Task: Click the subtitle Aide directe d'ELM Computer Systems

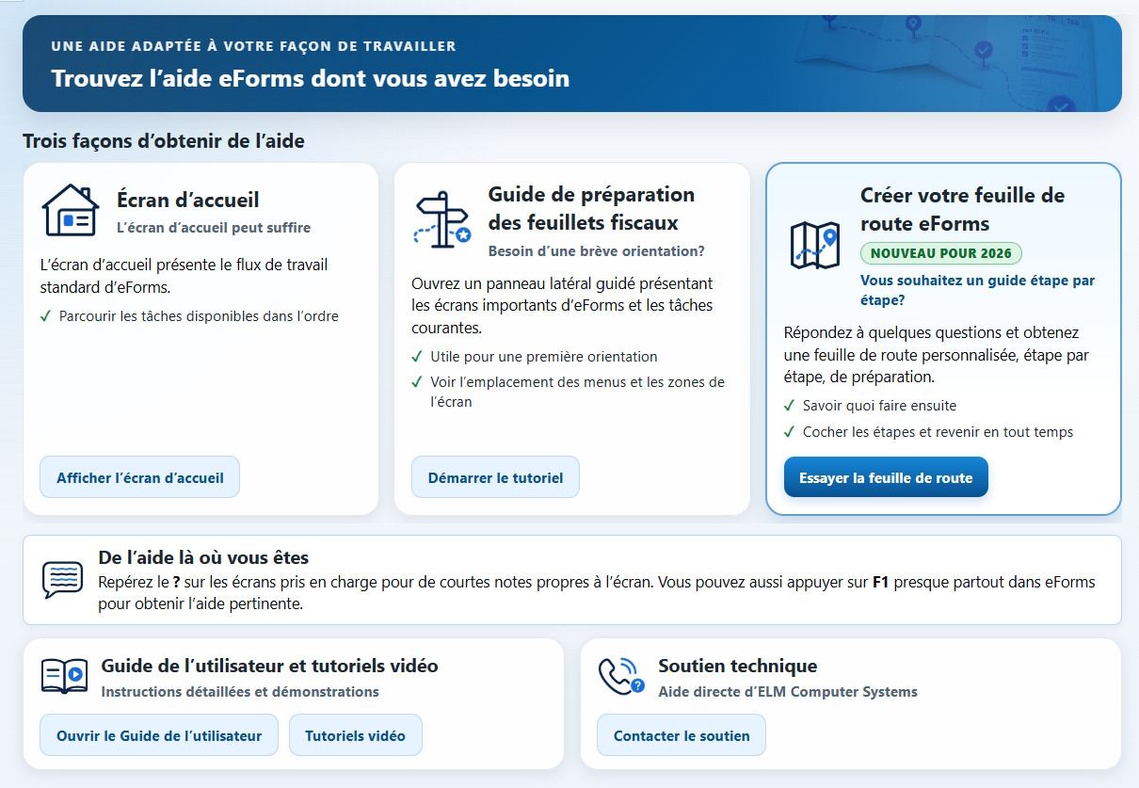Action: point(788,692)
